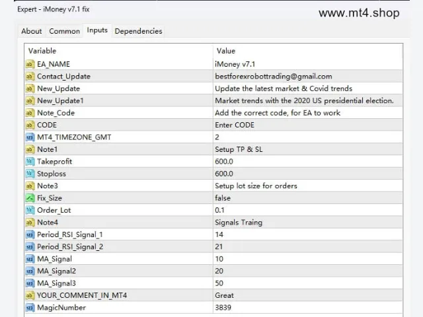This screenshot has width=423, height=317.
Task: Select the MagicNumber variable name
Action: pos(61,308)
